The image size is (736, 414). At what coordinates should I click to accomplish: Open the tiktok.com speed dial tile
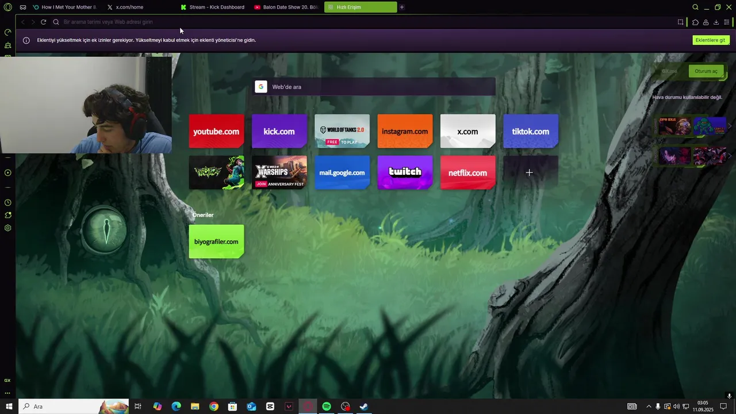pos(530,131)
